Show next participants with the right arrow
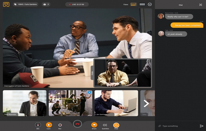Image resolution: width=206 pixels, height=131 pixels. tap(146, 104)
